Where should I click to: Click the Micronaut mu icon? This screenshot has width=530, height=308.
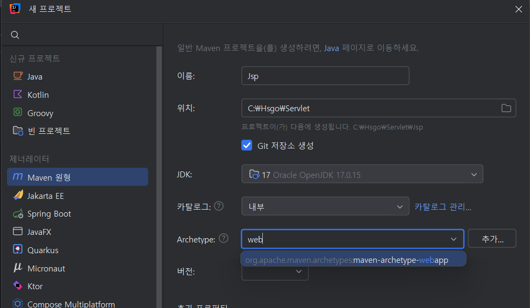[x=18, y=268]
